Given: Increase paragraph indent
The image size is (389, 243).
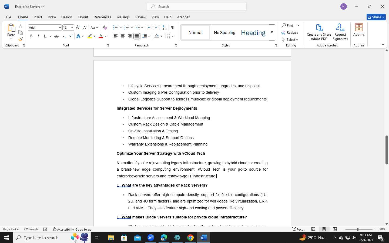Looking at the screenshot, I should pos(157,28).
